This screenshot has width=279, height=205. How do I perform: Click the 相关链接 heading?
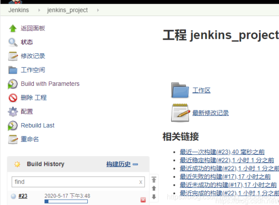point(181,137)
